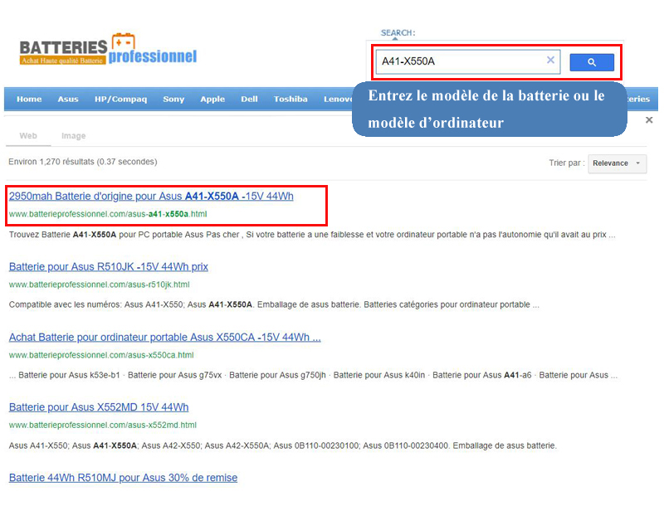Click inside the A41-X550A search input
The image size is (664, 511).
(456, 60)
